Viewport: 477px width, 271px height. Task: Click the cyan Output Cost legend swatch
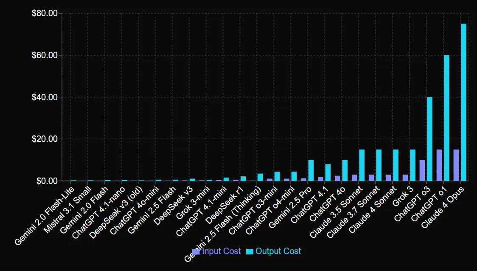pos(250,251)
